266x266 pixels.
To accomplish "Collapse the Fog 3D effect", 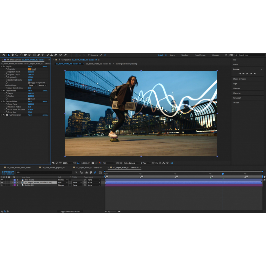I will [x=2, y=66].
